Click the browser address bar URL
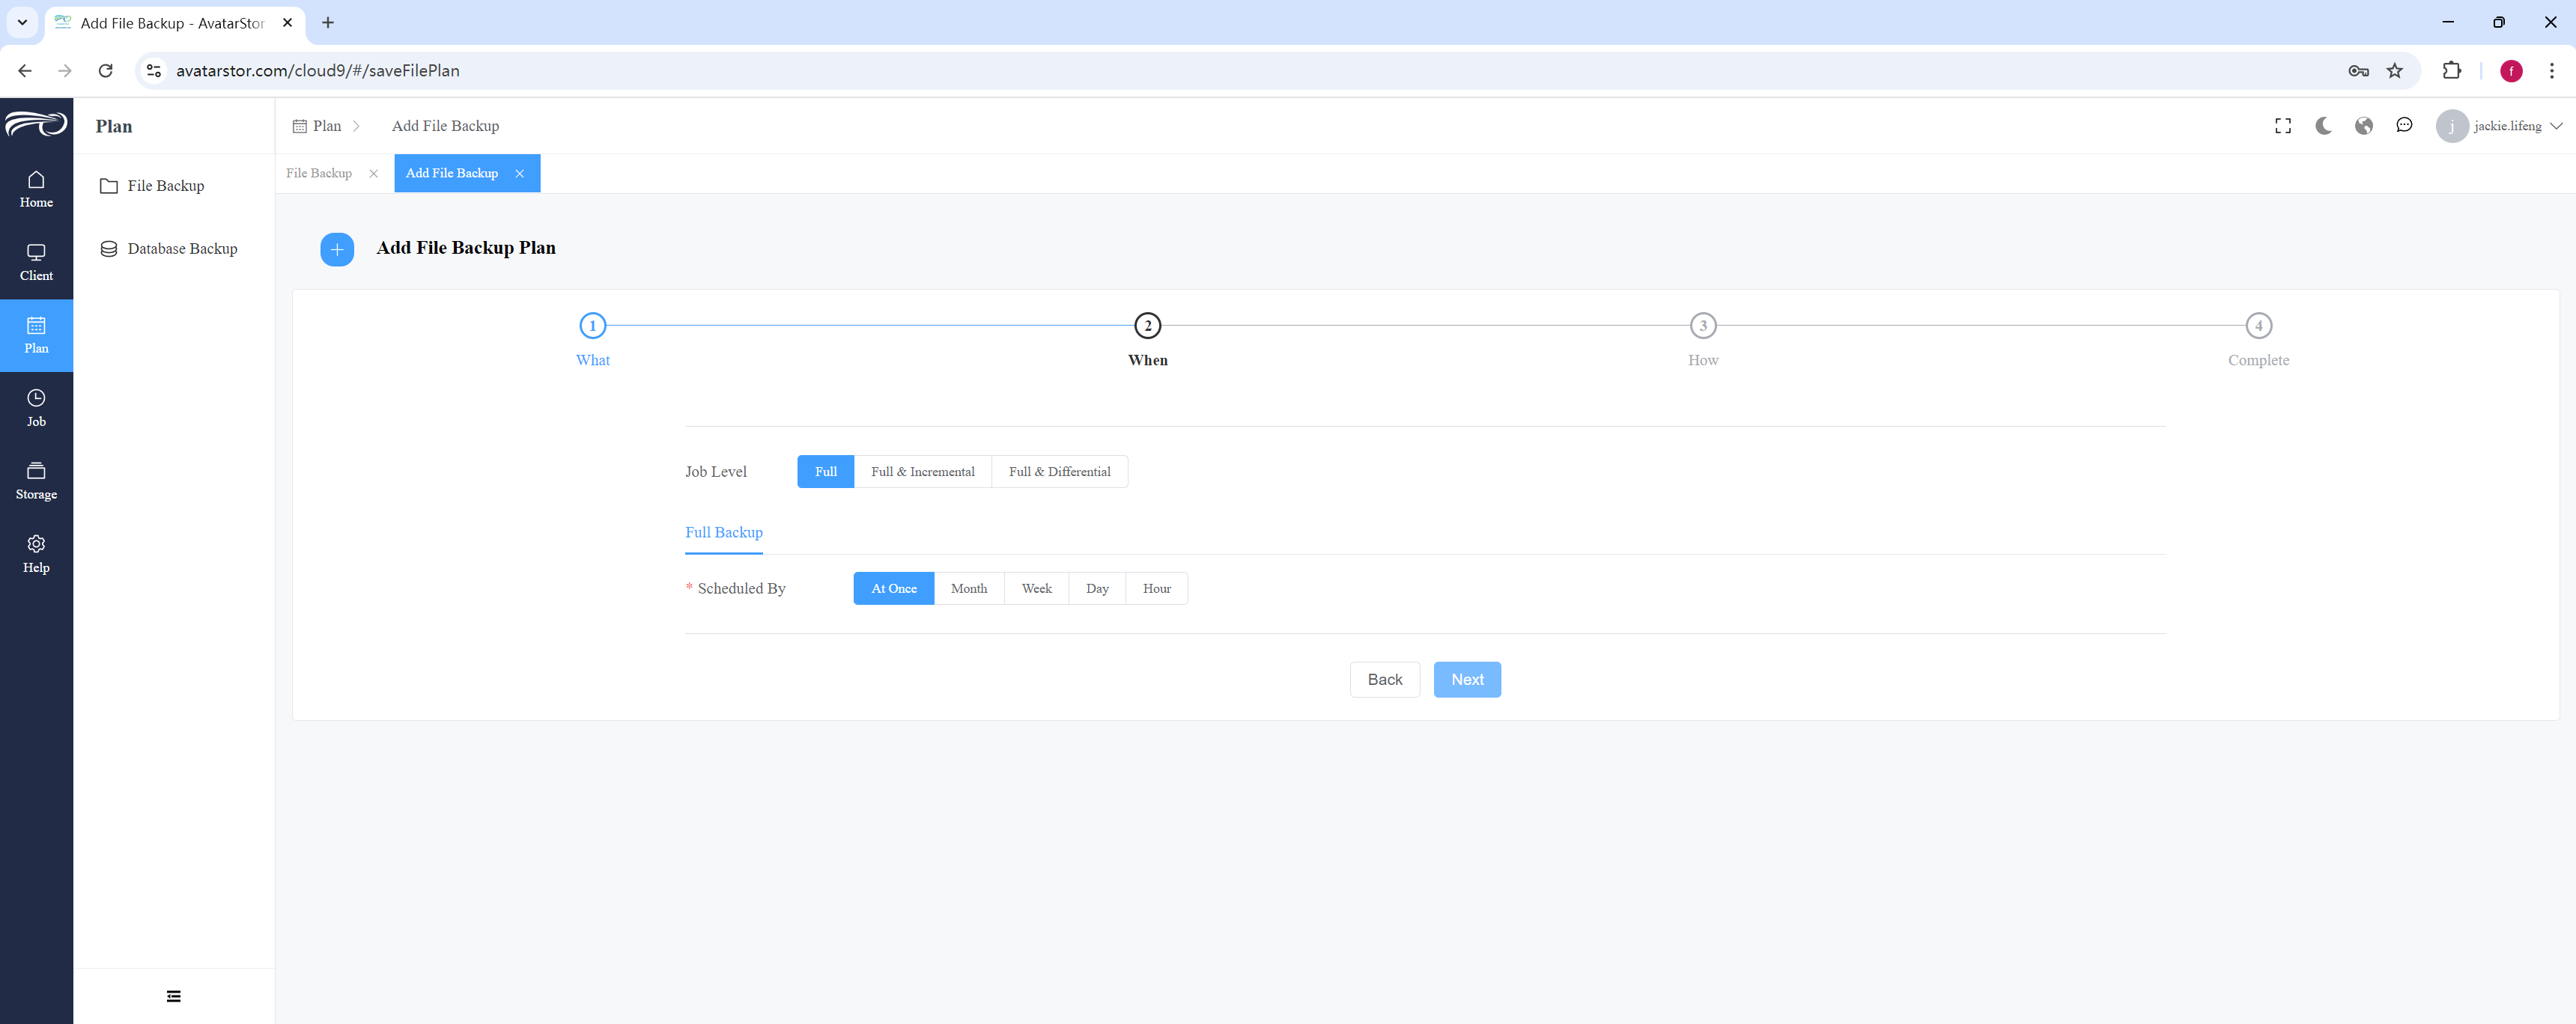2576x1024 pixels. tap(318, 71)
